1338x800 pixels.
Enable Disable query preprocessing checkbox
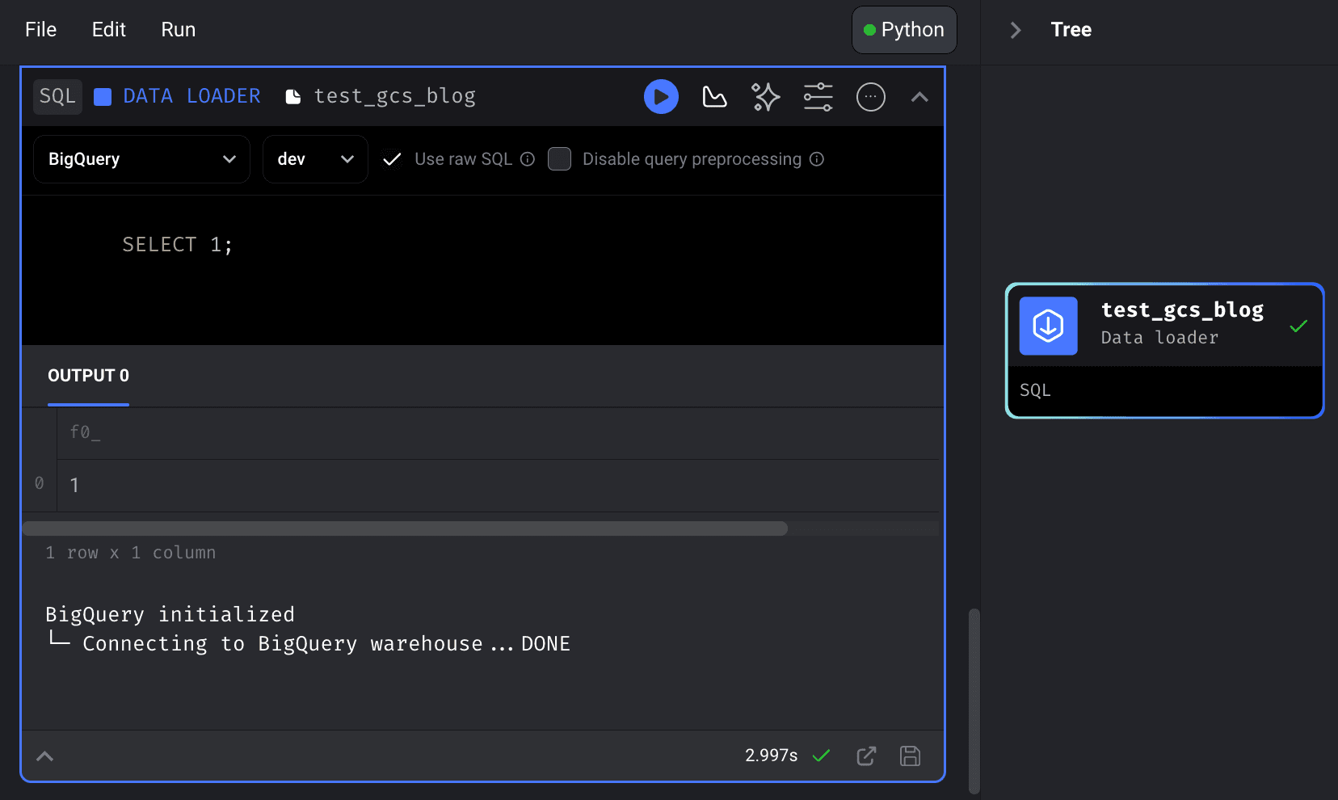click(559, 159)
